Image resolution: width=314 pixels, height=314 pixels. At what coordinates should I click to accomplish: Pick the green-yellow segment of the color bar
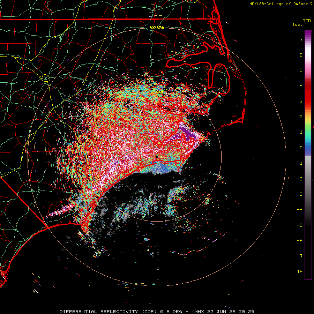pos(308,125)
